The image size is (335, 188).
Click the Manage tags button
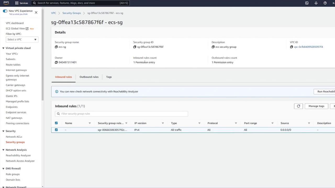point(316,106)
